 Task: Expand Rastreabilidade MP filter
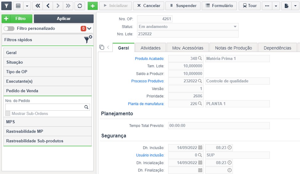(47, 131)
